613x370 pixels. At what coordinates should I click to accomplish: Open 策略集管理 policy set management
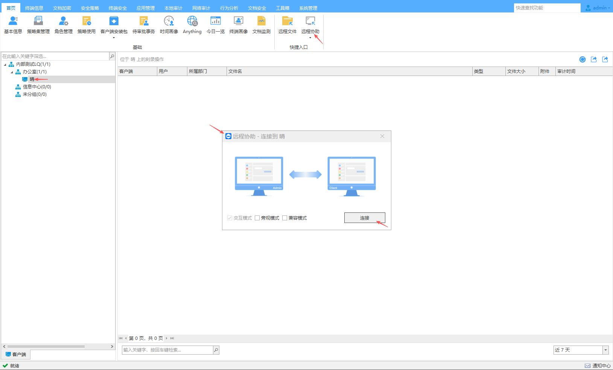pos(38,25)
